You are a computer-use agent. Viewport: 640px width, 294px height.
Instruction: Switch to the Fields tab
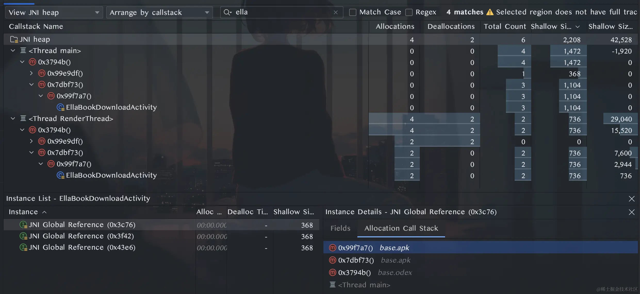(x=340, y=228)
